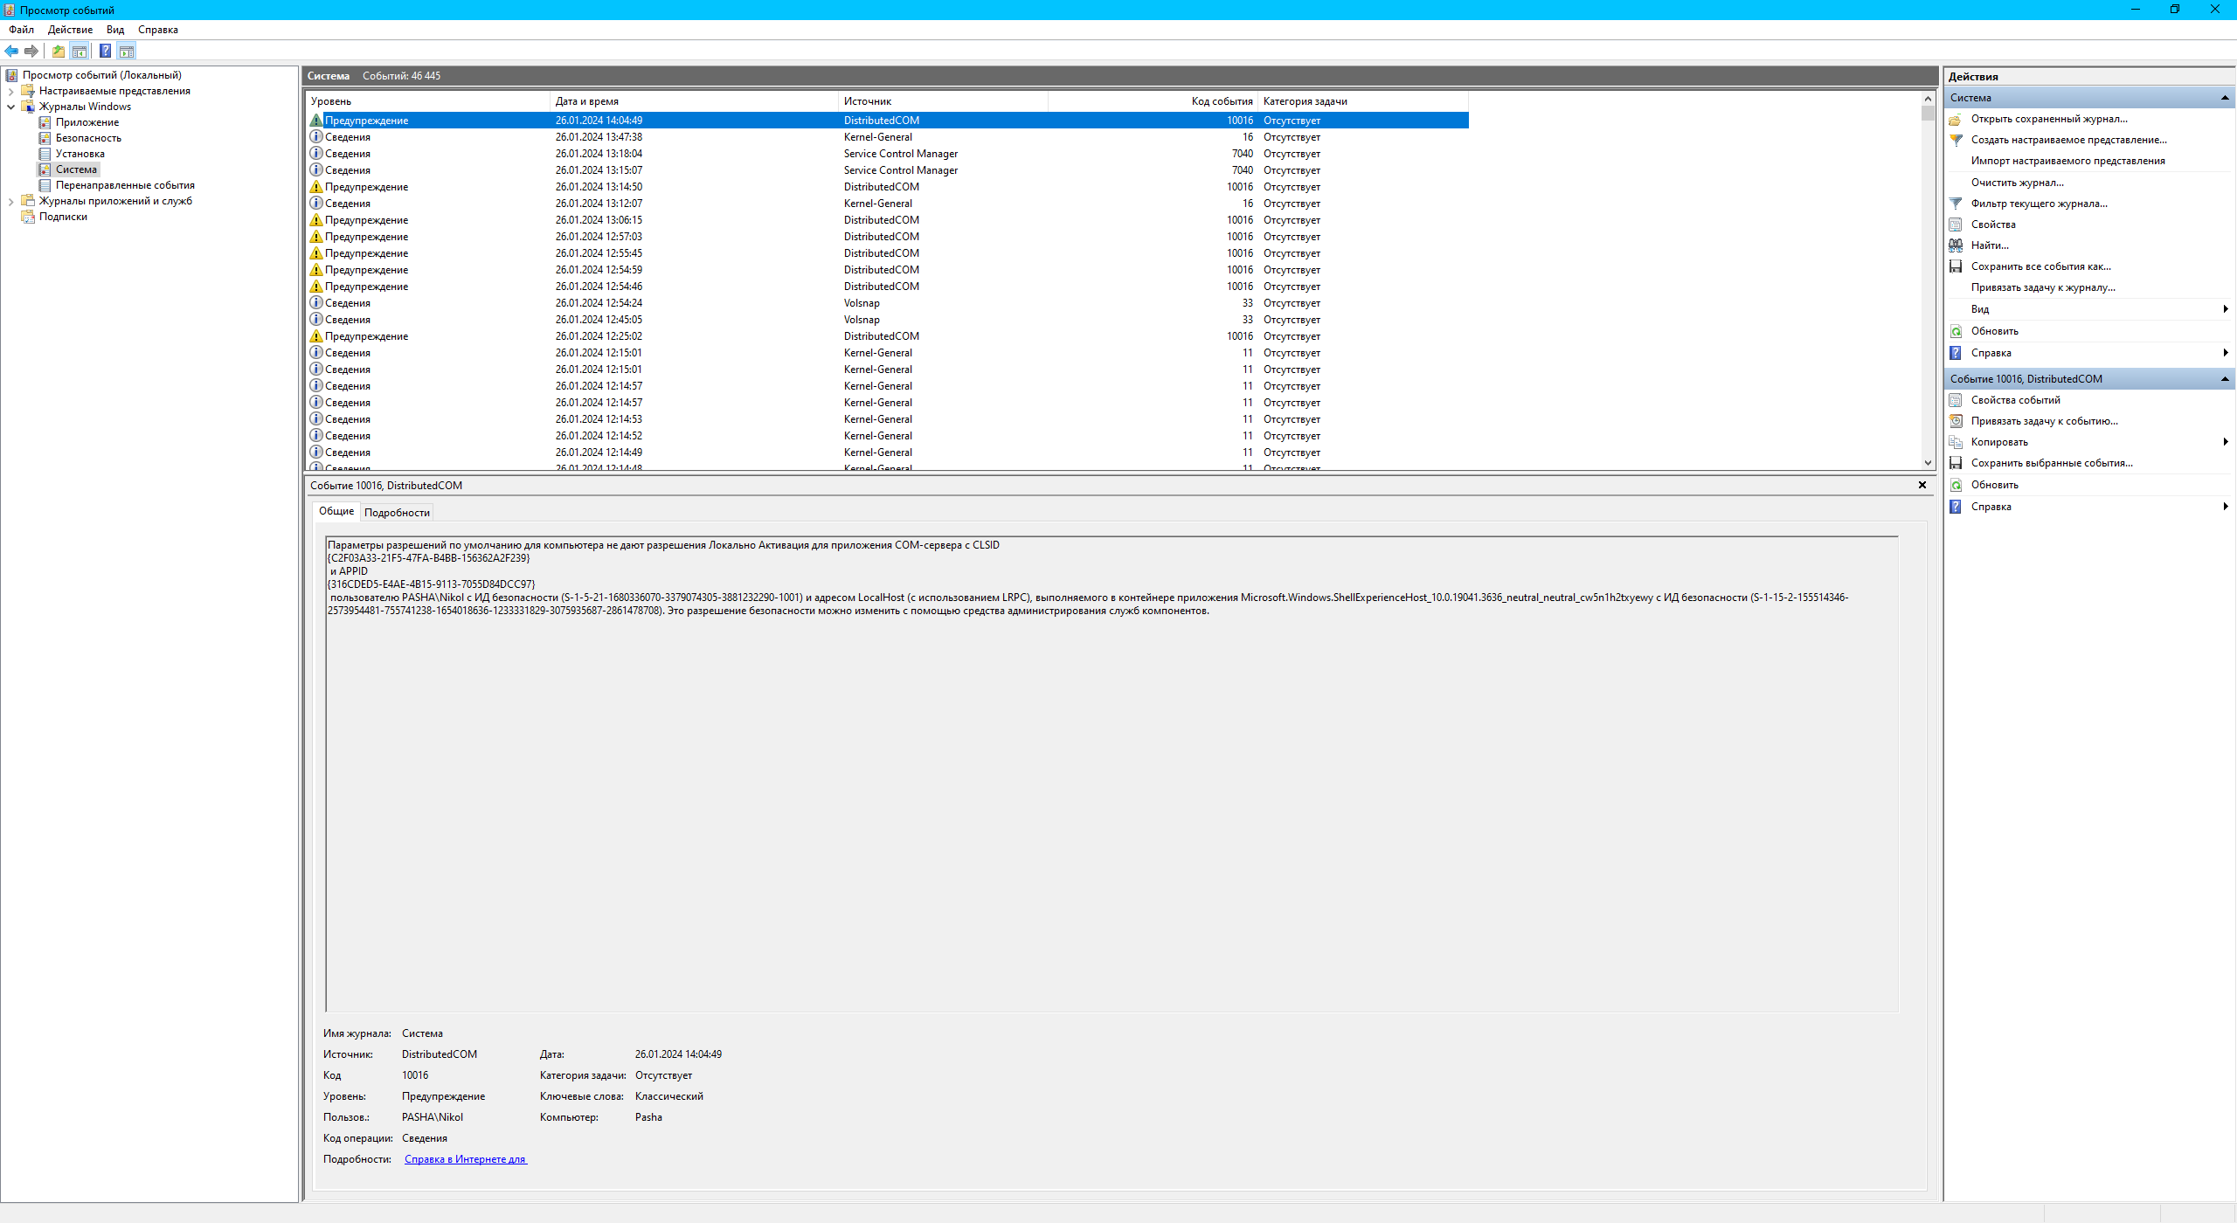Click the Up one level folder icon
Screen dimensions: 2237x1223
click(x=58, y=51)
